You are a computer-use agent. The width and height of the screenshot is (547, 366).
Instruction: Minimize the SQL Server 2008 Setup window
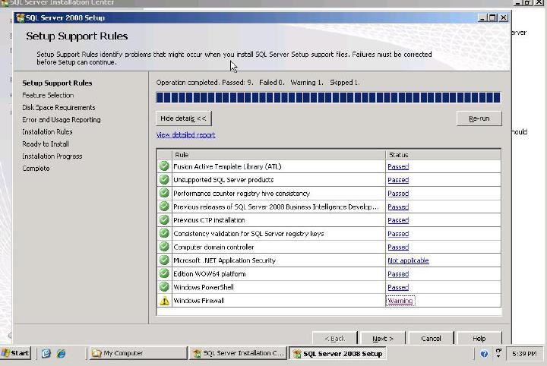(x=482, y=17)
